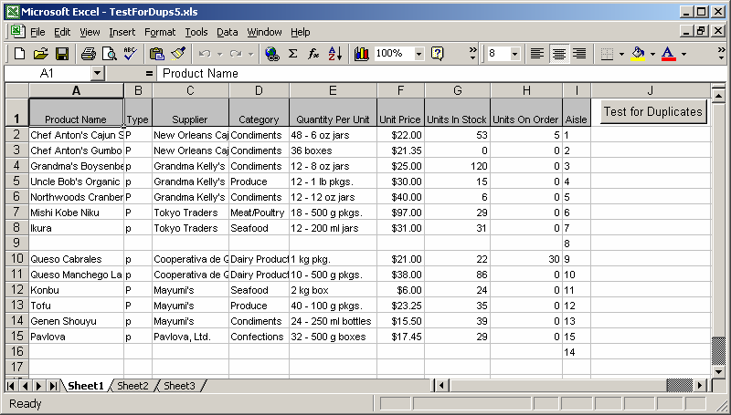Viewport: 731px width, 415px height.
Task: Open the Fill Color palette dropdown
Action: click(x=652, y=55)
